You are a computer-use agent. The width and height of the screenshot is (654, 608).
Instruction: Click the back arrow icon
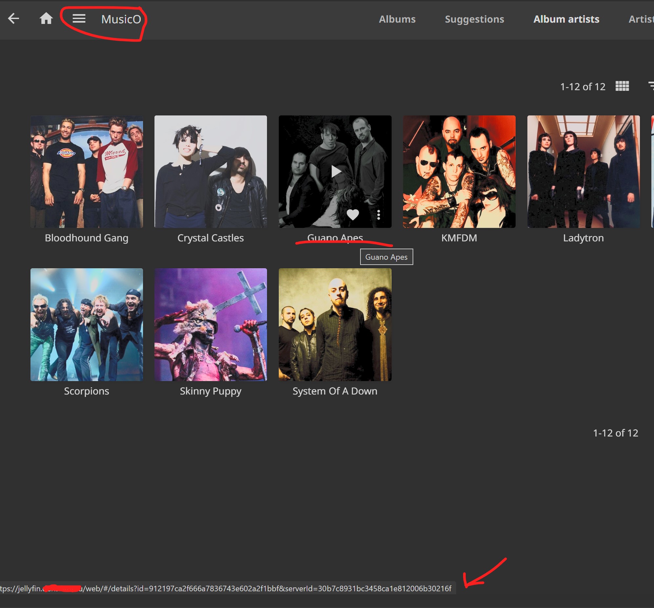[13, 18]
